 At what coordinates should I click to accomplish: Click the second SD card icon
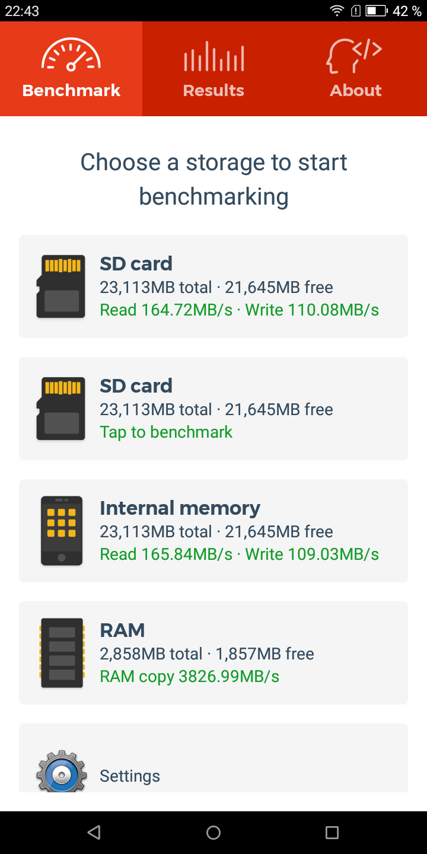pos(60,409)
